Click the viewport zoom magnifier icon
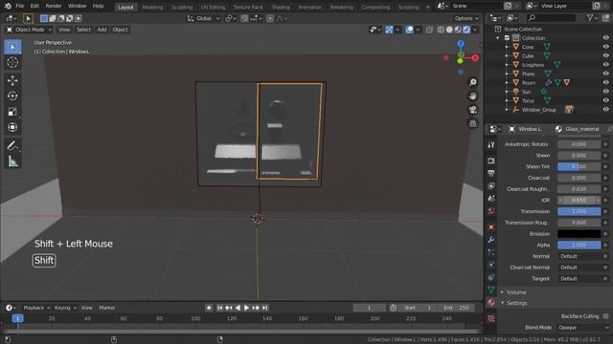Screen dimensions: 613x344 click(x=473, y=82)
